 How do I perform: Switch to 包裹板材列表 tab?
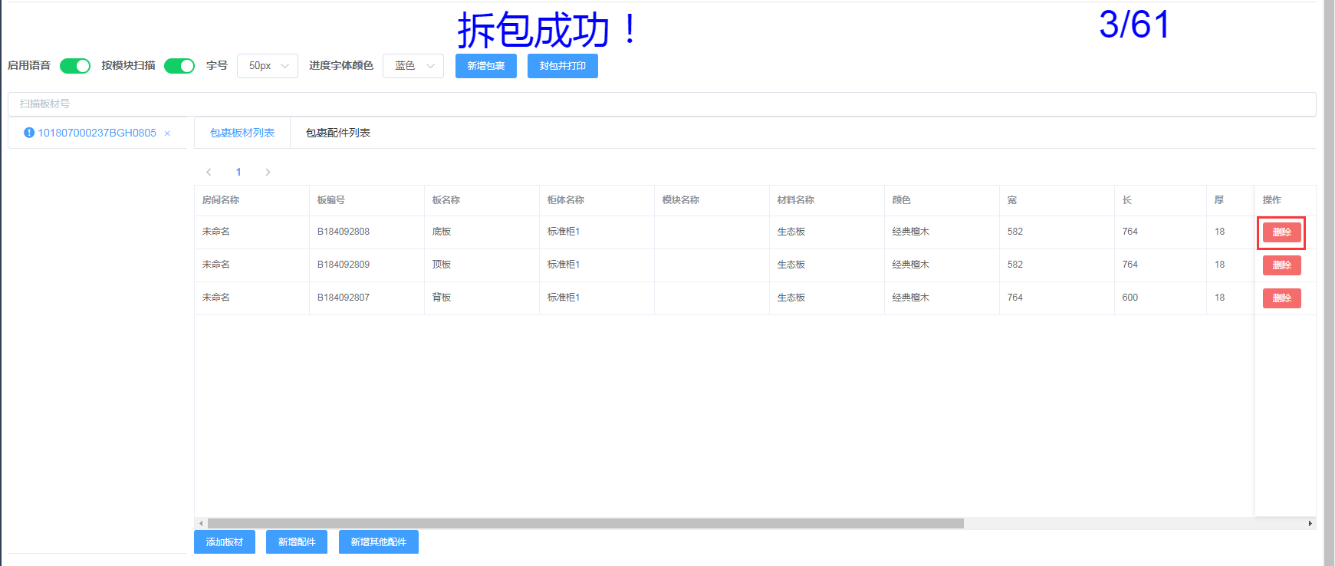click(242, 133)
